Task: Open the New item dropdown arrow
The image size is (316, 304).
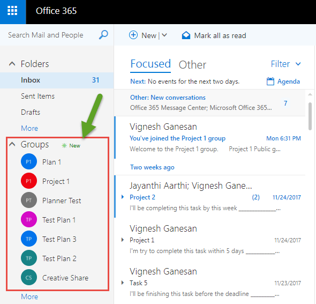Action: tap(164, 35)
